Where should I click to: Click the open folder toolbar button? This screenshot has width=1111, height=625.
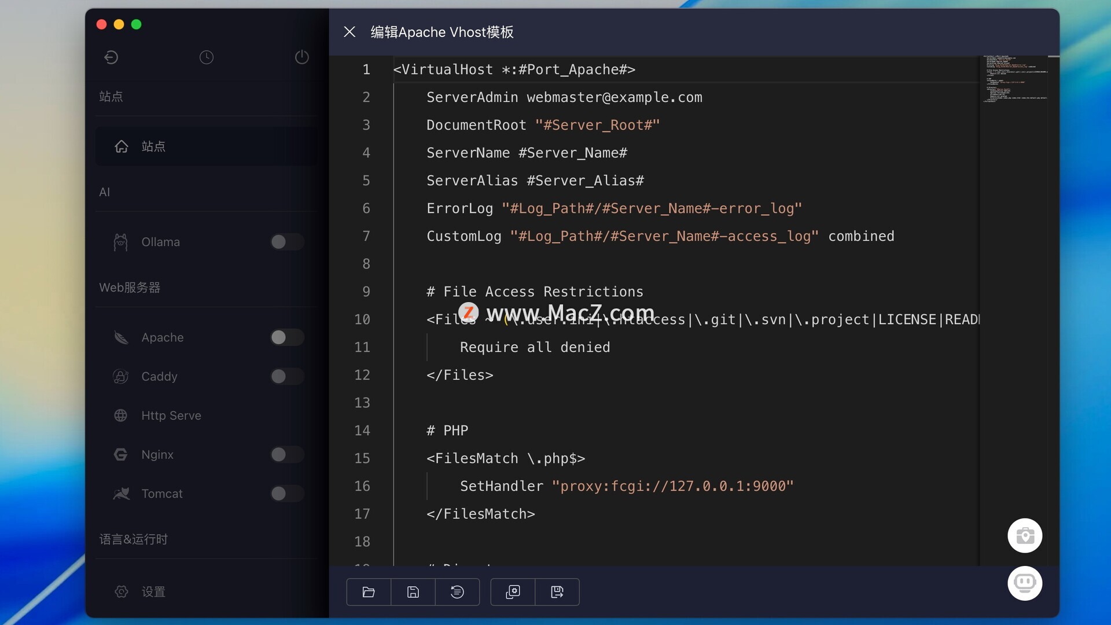[x=369, y=592]
